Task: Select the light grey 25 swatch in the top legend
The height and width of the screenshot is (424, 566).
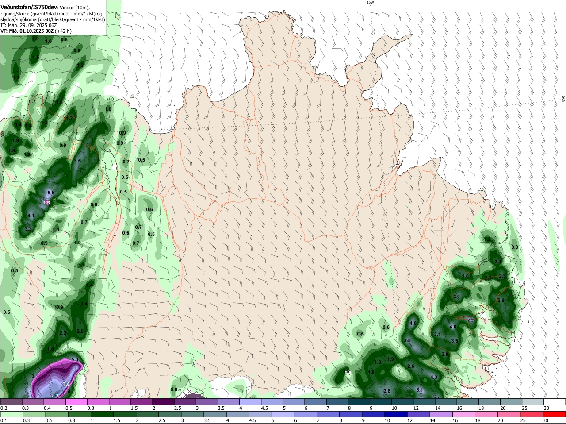Action: point(533,402)
